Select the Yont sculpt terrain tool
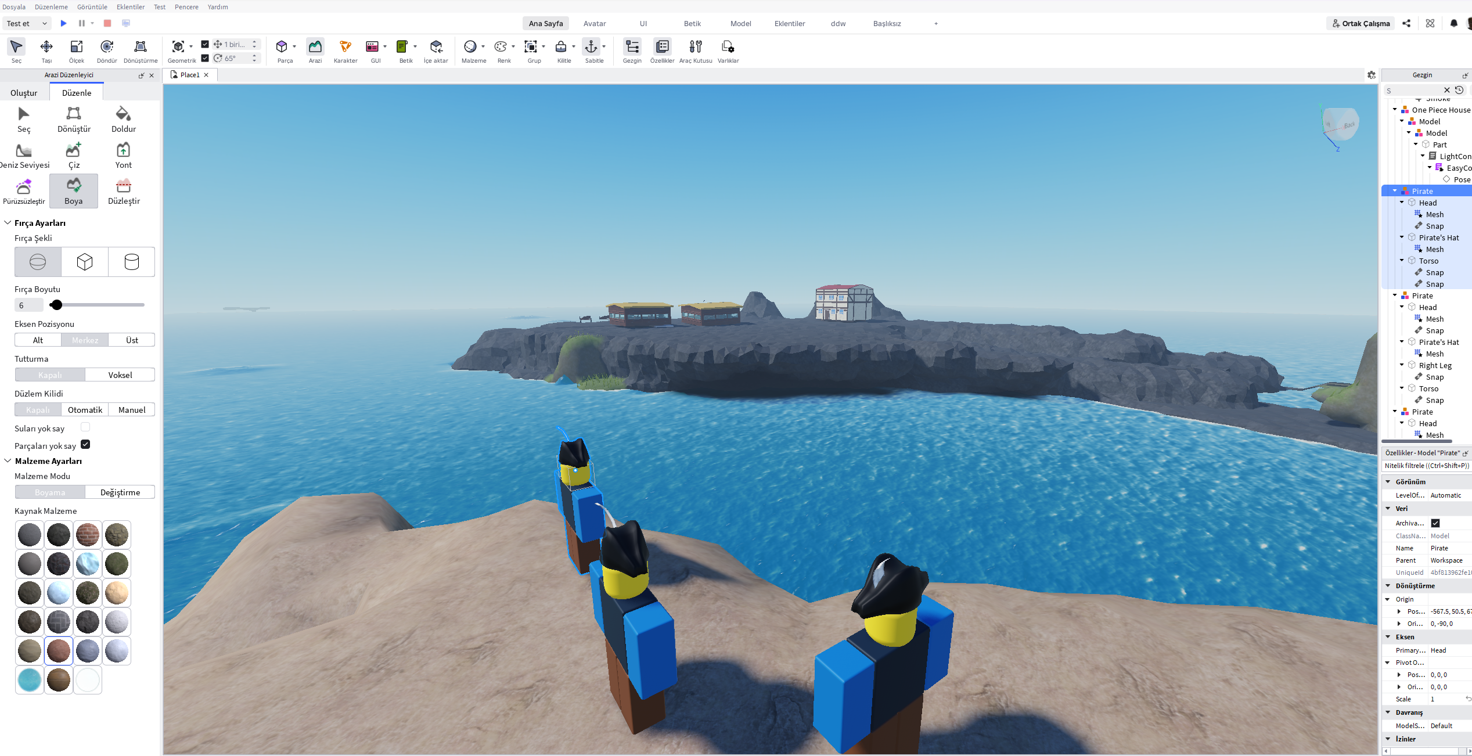1472x756 pixels. pyautogui.click(x=123, y=156)
